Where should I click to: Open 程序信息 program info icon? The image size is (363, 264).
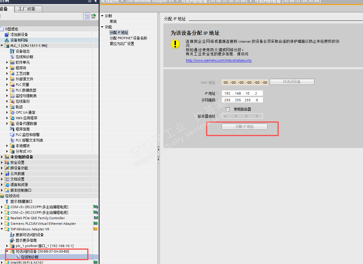coord(12,129)
